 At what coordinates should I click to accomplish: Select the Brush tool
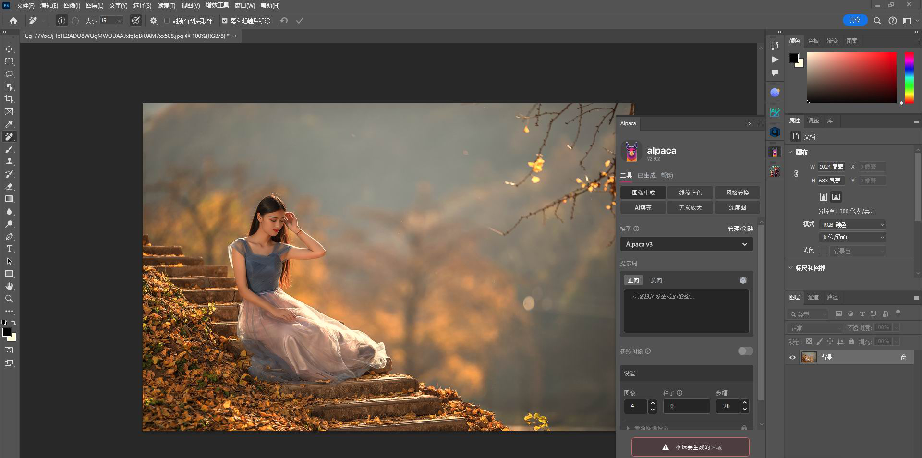tap(9, 149)
